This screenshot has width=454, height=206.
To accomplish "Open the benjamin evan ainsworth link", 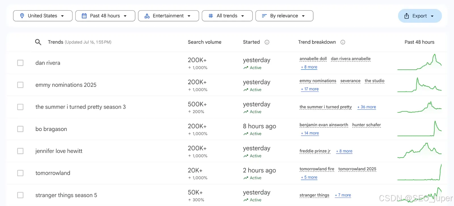I will 324,125.
